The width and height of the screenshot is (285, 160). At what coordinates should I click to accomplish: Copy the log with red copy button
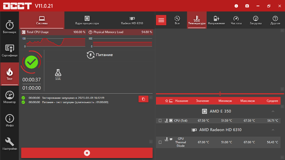[x=143, y=99]
